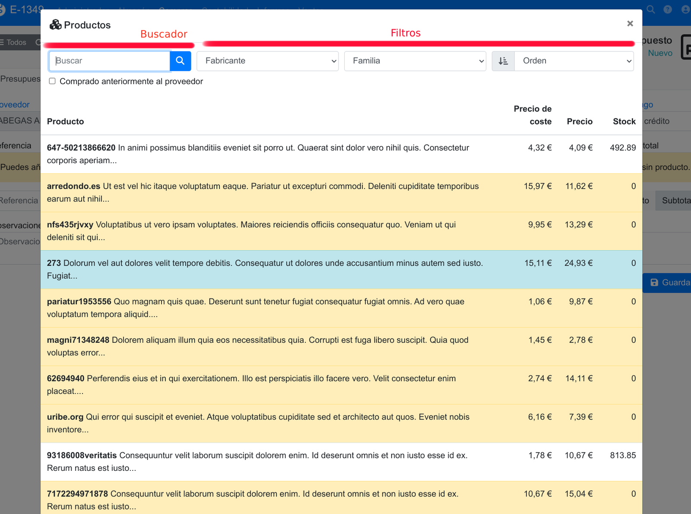
Task: Click cost price 6,16 € cell
Action: pos(540,417)
